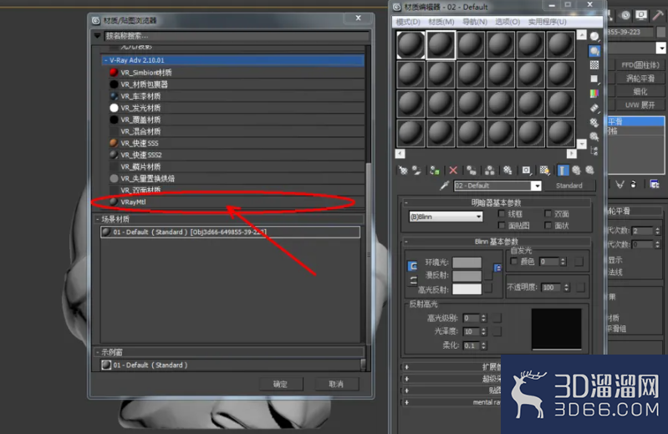Screen dimensions: 668x434
Task: Click Select by Material icon
Action: coord(594,136)
